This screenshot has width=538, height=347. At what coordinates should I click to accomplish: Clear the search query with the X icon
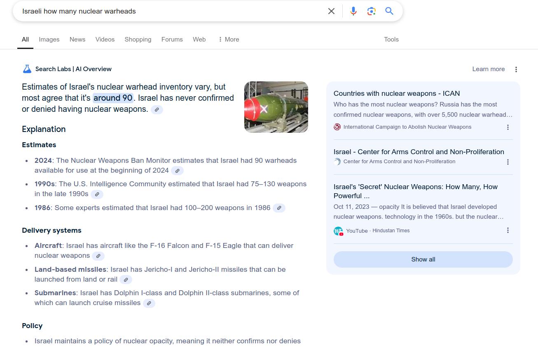(x=331, y=11)
